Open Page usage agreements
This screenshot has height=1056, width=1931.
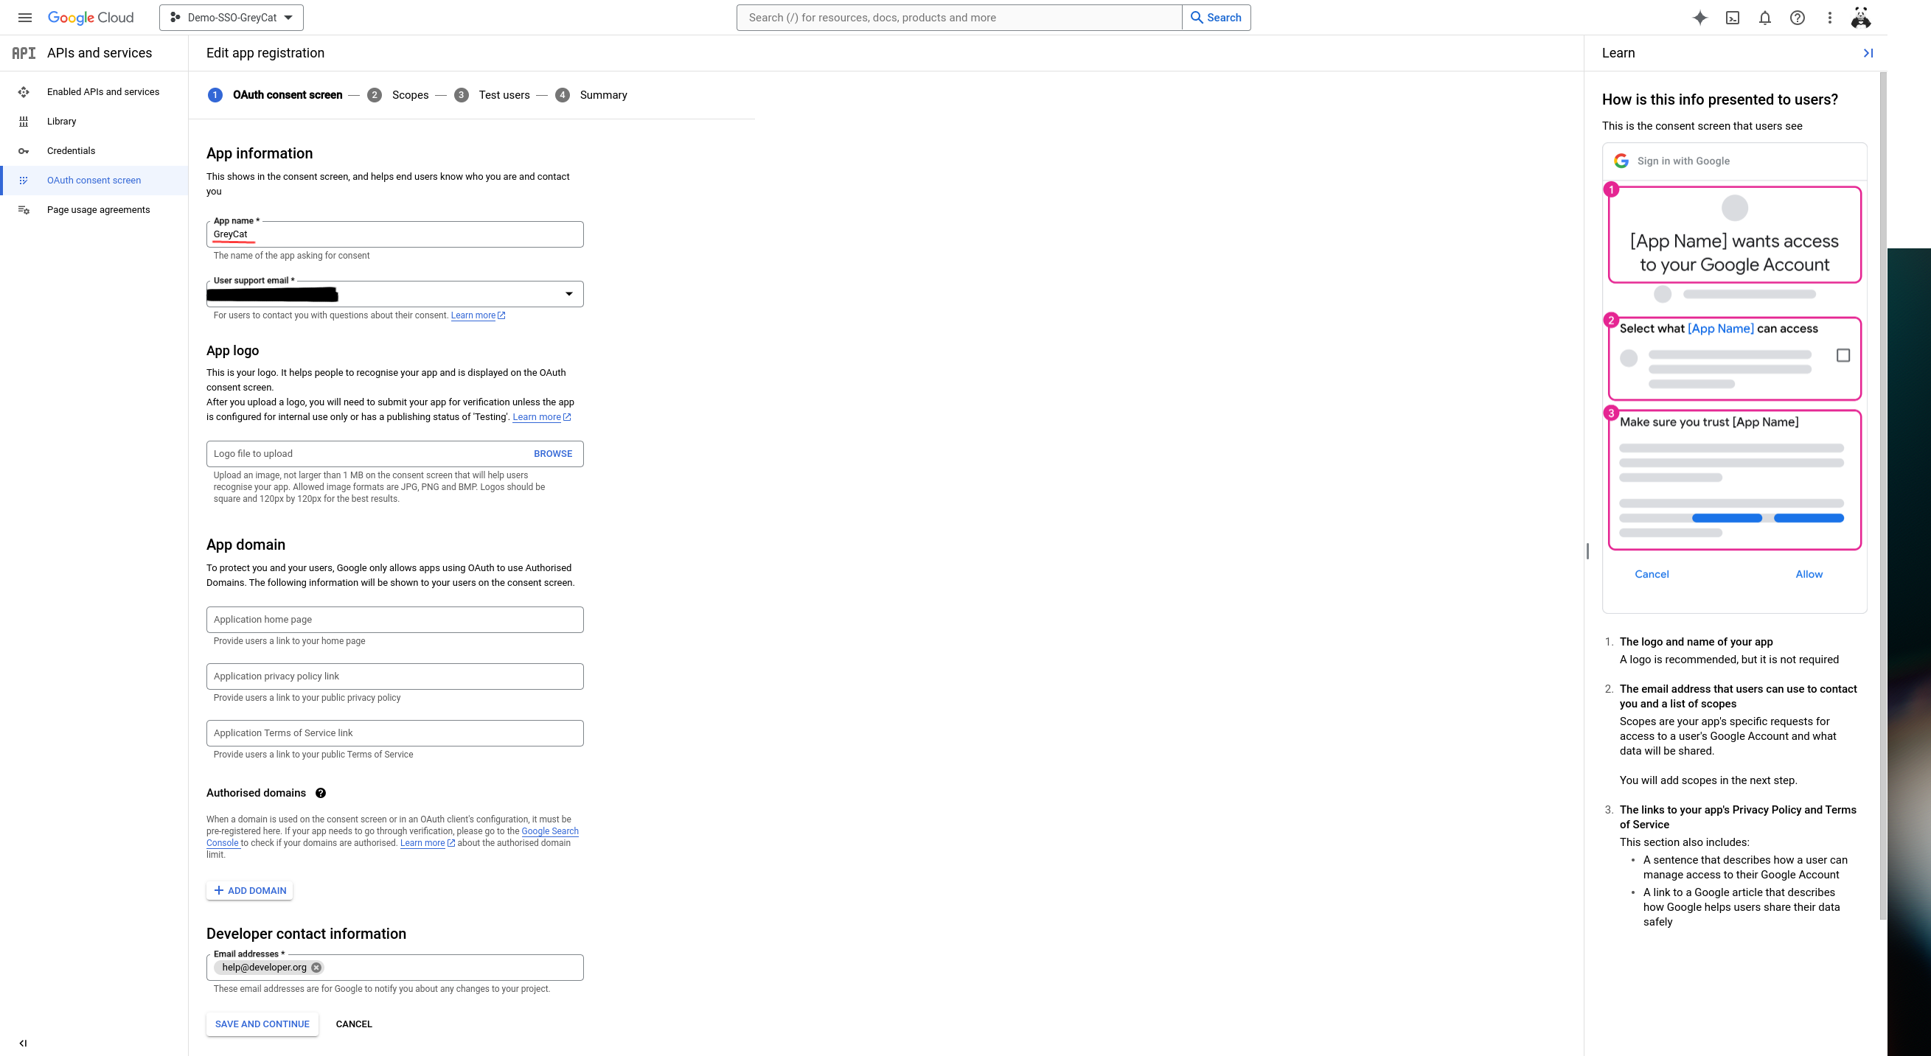point(94,210)
